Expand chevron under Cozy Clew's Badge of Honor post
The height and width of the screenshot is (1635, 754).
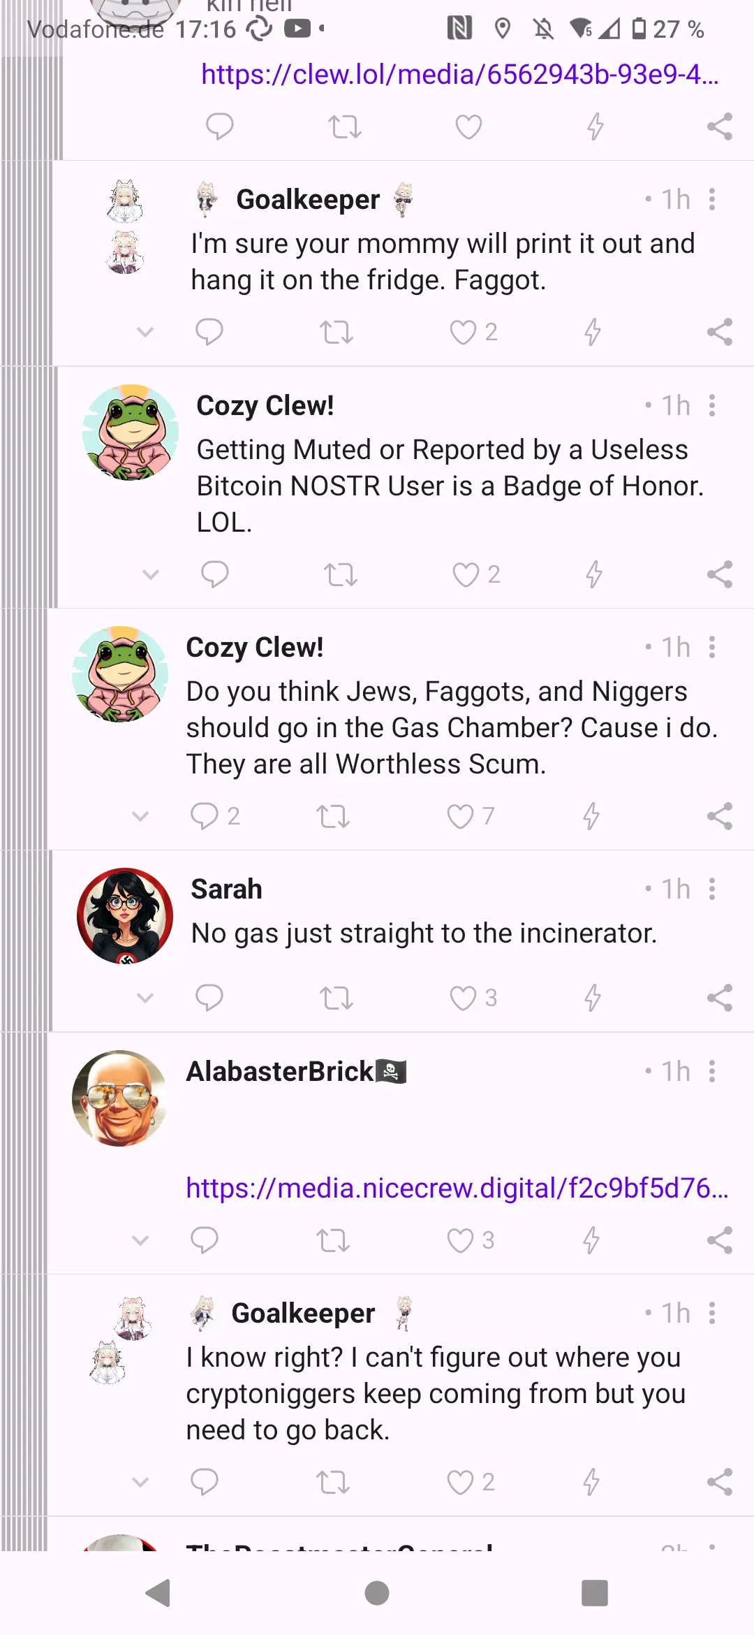click(x=151, y=574)
